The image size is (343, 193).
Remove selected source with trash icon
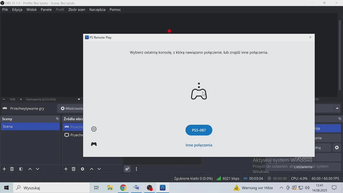coord(74,169)
